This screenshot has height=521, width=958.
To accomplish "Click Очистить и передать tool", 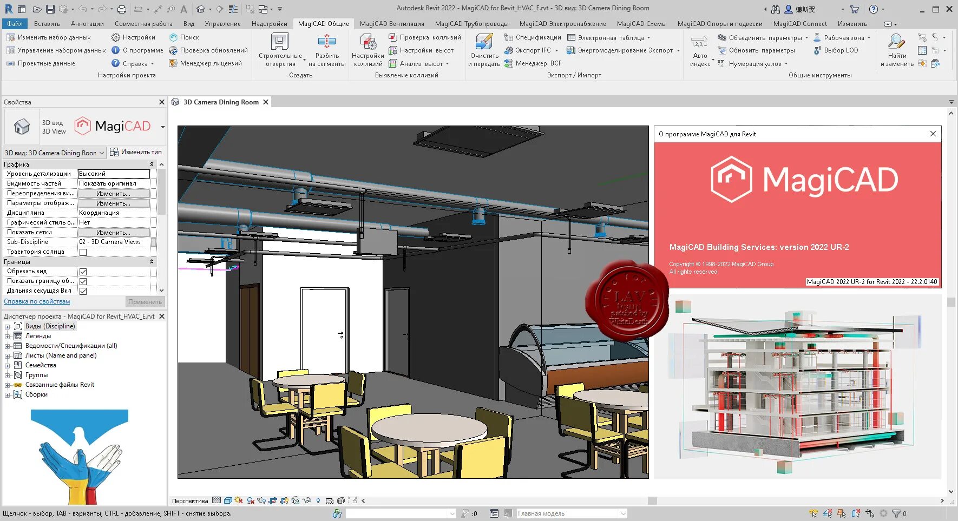I will click(484, 50).
